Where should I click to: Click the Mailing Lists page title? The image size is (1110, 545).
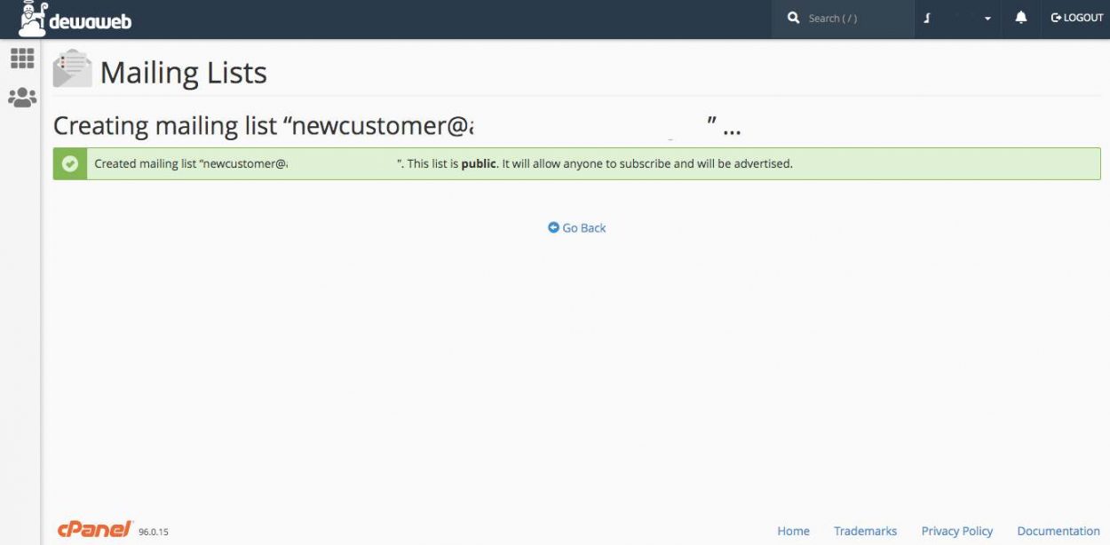pyautogui.click(x=183, y=73)
